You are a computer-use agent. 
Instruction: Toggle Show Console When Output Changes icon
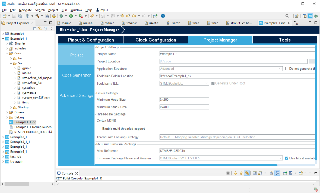click(277, 173)
